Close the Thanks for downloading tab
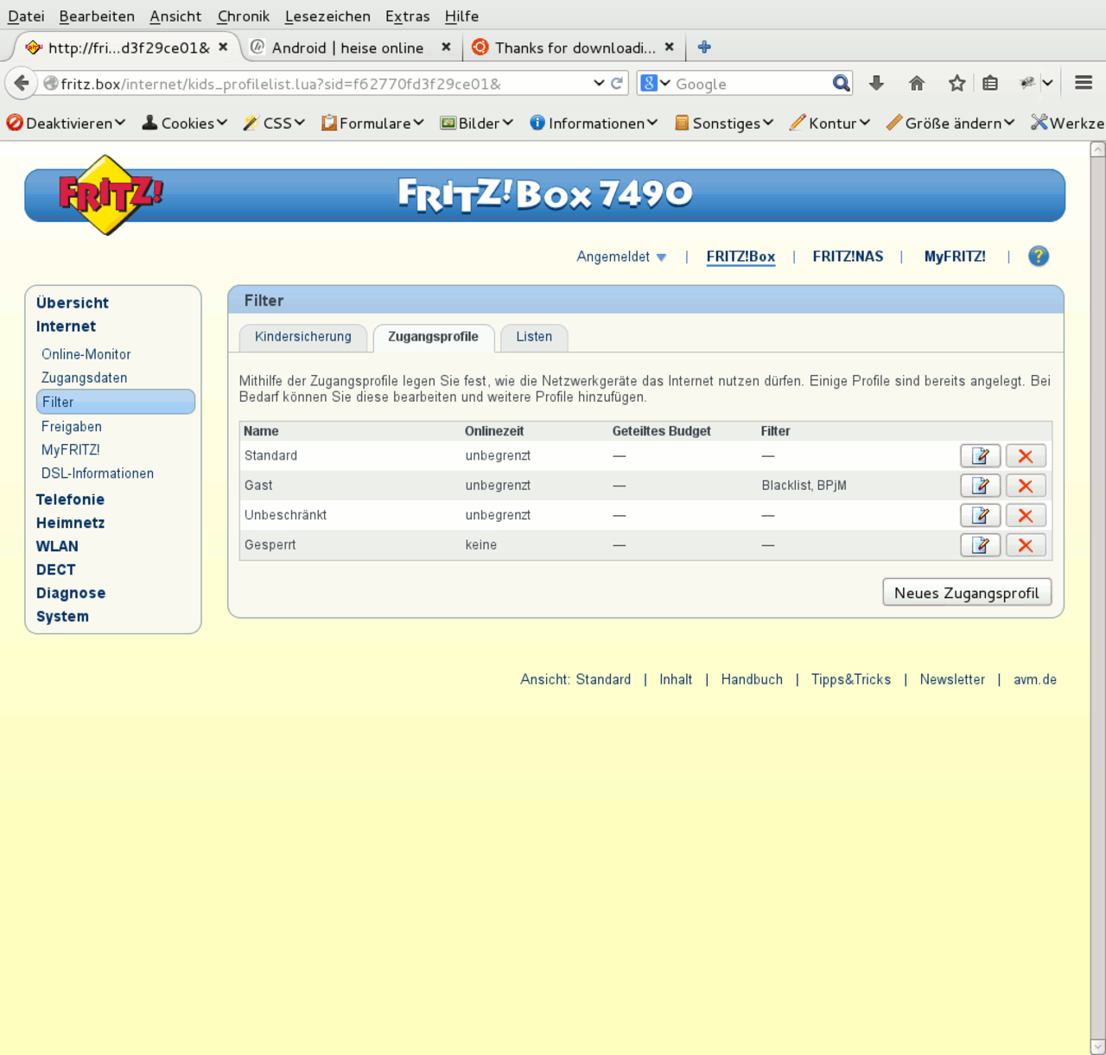The image size is (1106, 1055). (x=669, y=47)
